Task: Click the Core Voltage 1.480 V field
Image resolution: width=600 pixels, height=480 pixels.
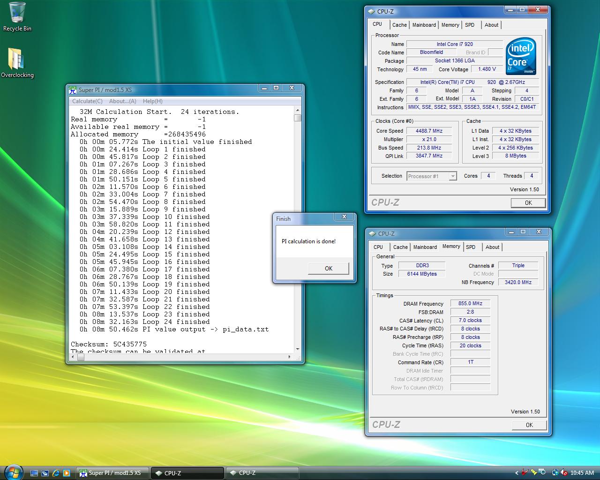Action: (x=487, y=69)
